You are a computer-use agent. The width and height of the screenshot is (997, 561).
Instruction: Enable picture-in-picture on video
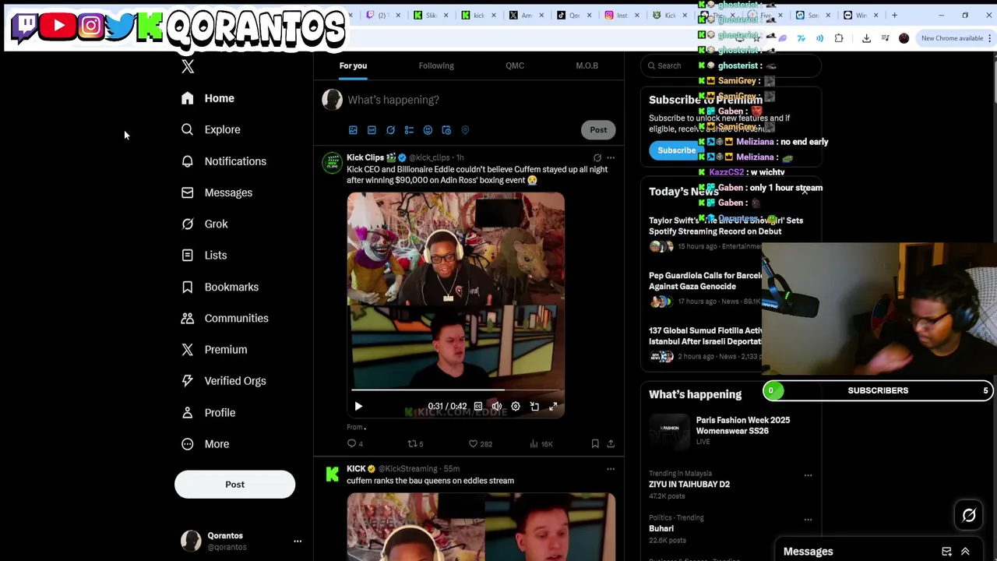pos(534,407)
